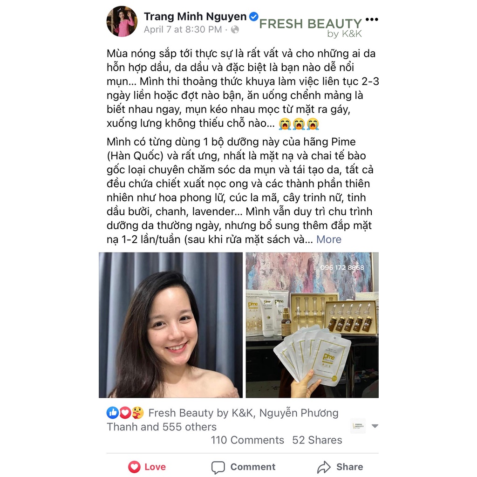Open the selfie photo of the woman
The width and height of the screenshot is (477, 477).
click(170, 325)
